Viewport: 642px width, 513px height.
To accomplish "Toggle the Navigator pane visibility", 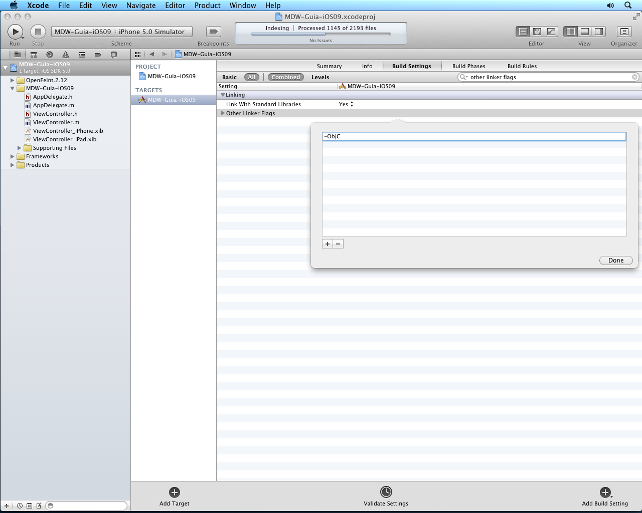I will [570, 32].
